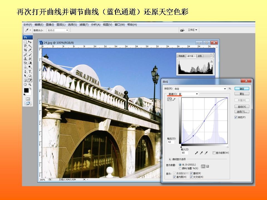Select the Ellipse shape tool
The height and width of the screenshot is (200, 267).
pos(30,76)
